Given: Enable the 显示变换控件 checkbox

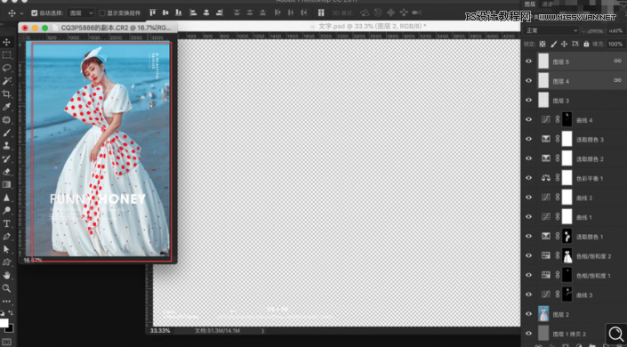Looking at the screenshot, I should pos(102,12).
